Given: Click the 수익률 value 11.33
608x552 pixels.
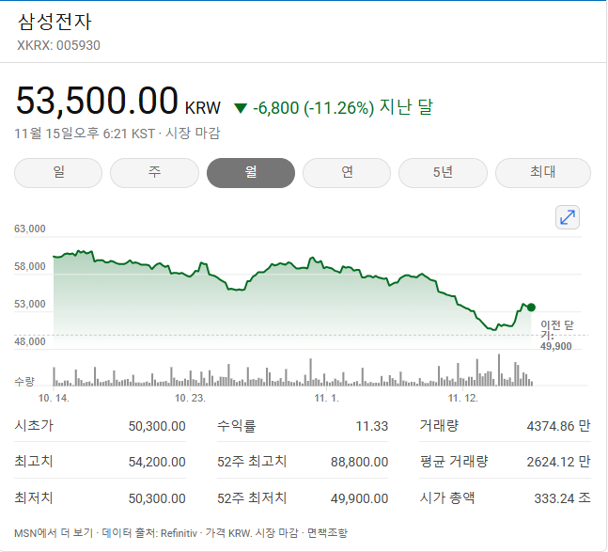Looking at the screenshot, I should coord(372,426).
